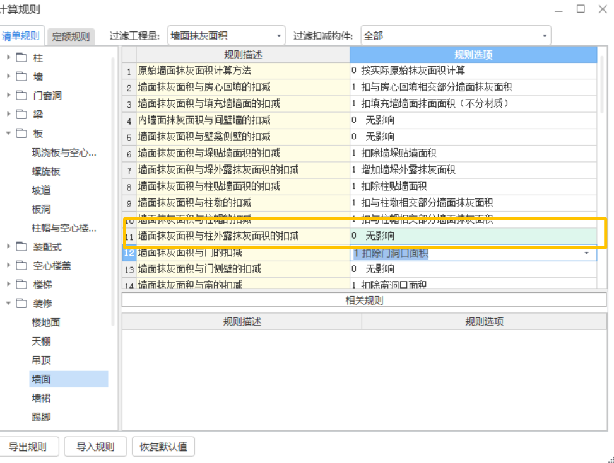The width and height of the screenshot is (614, 463).
Task: Open dropdown arrow in row 12 扣除门洞口面积
Action: tap(586, 253)
